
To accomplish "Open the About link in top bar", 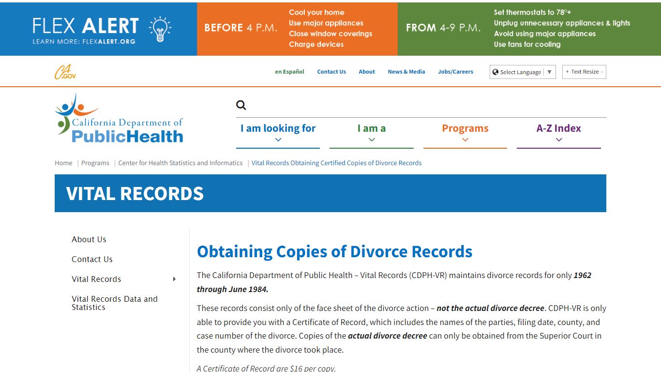I will (x=367, y=72).
